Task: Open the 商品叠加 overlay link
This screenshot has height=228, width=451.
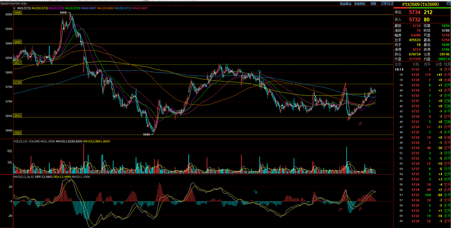Action: pyautogui.click(x=345, y=4)
